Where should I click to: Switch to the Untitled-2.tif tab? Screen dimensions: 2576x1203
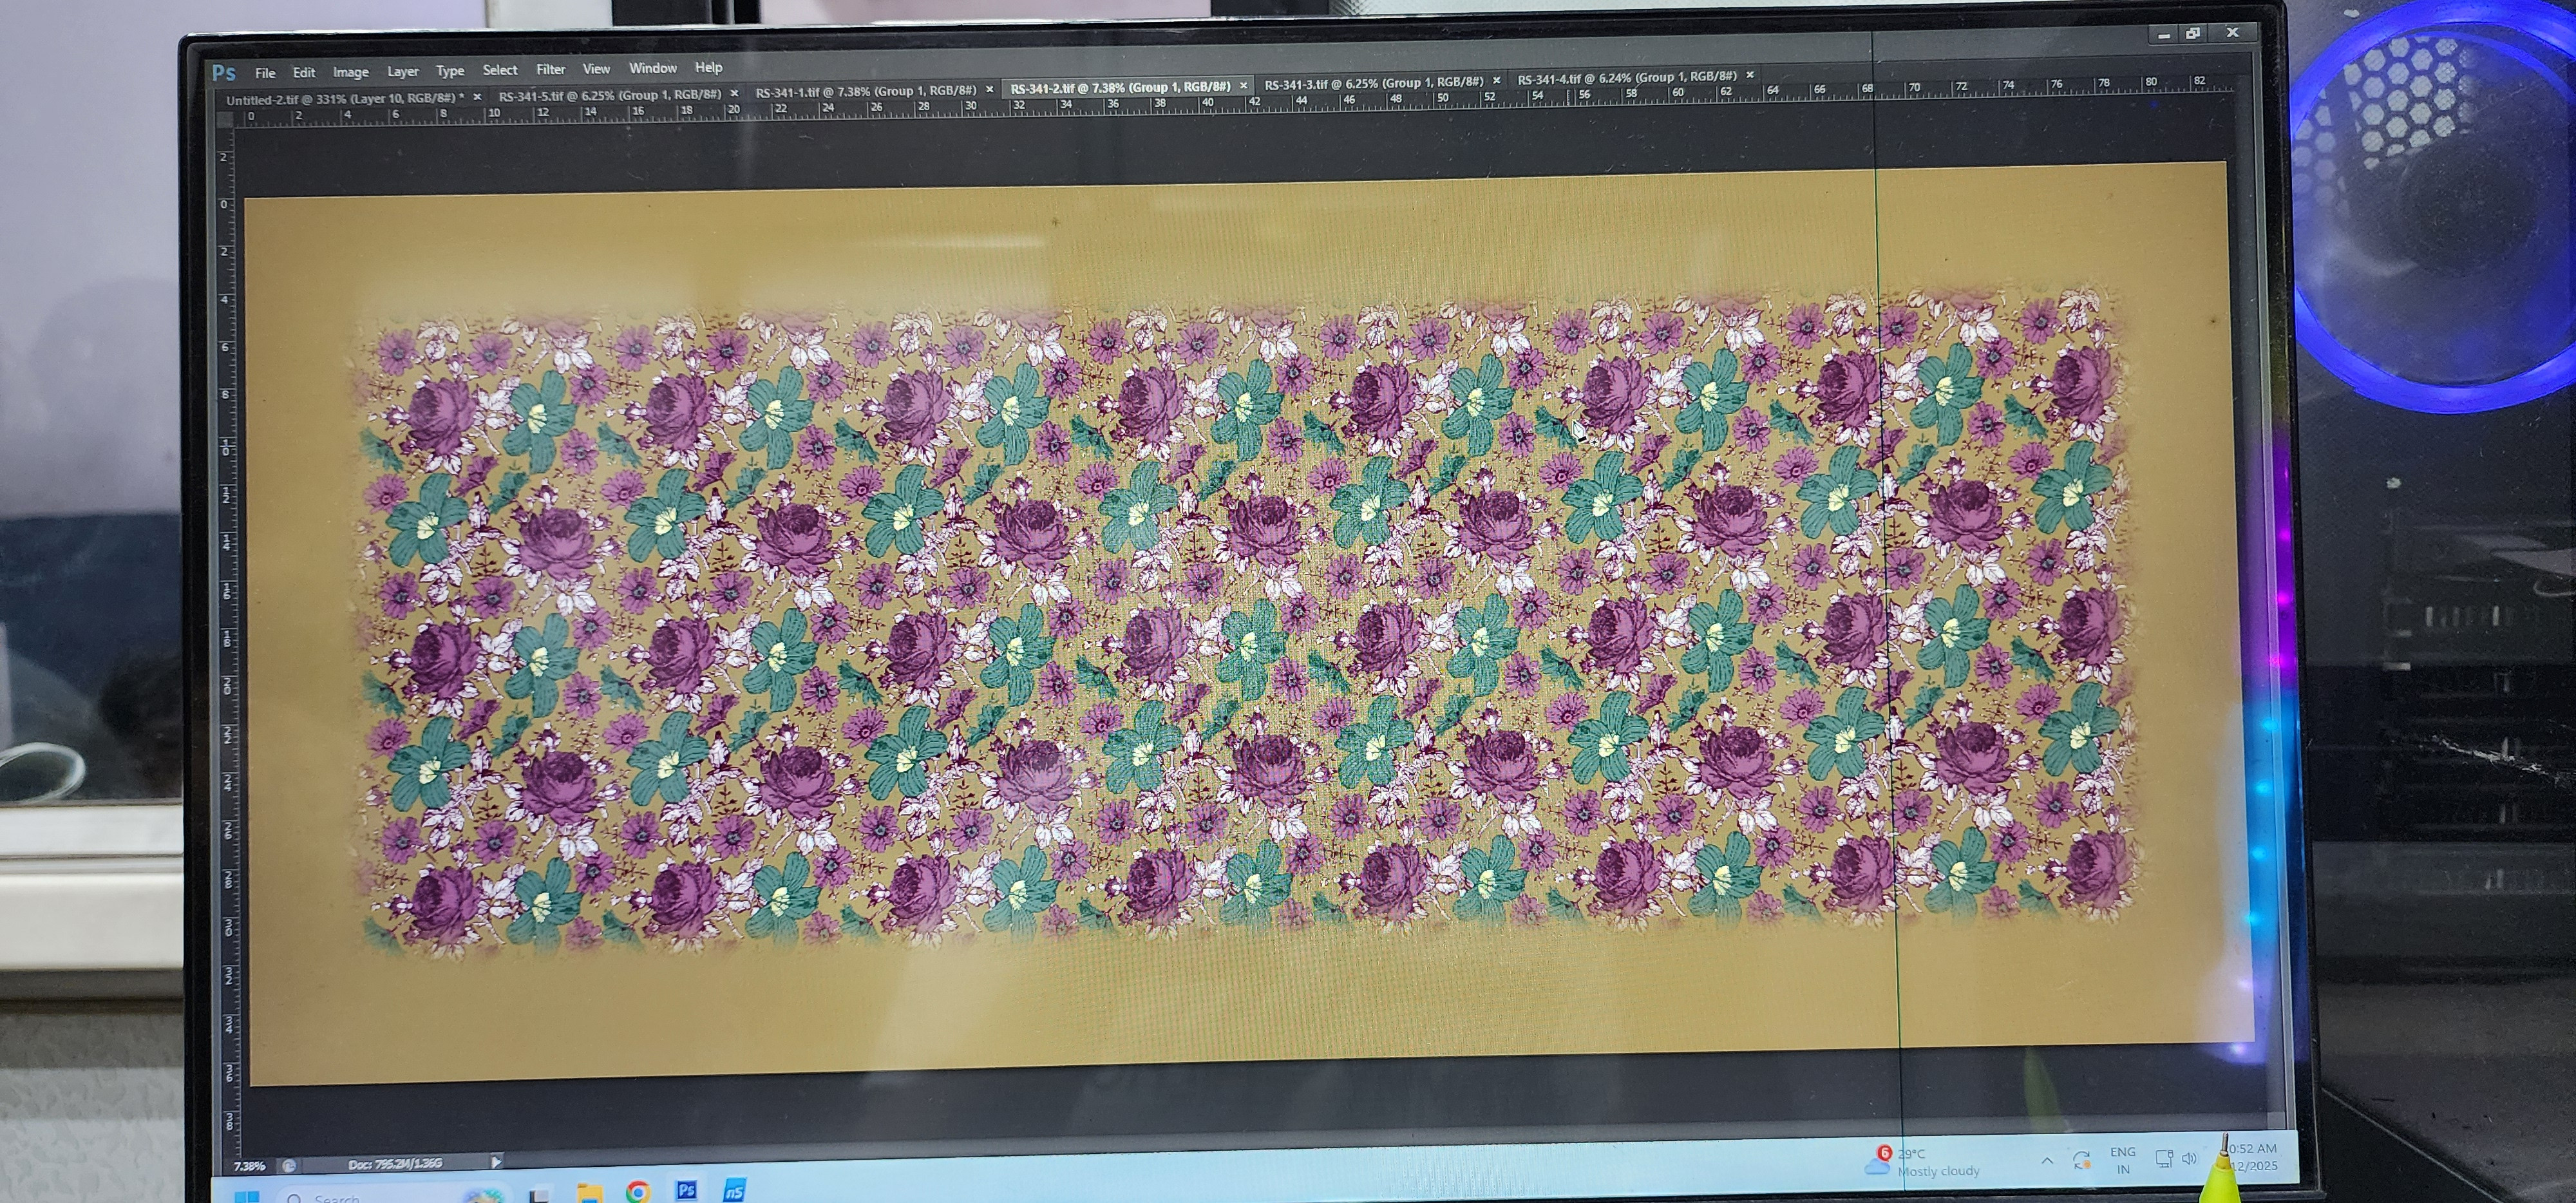coord(343,99)
